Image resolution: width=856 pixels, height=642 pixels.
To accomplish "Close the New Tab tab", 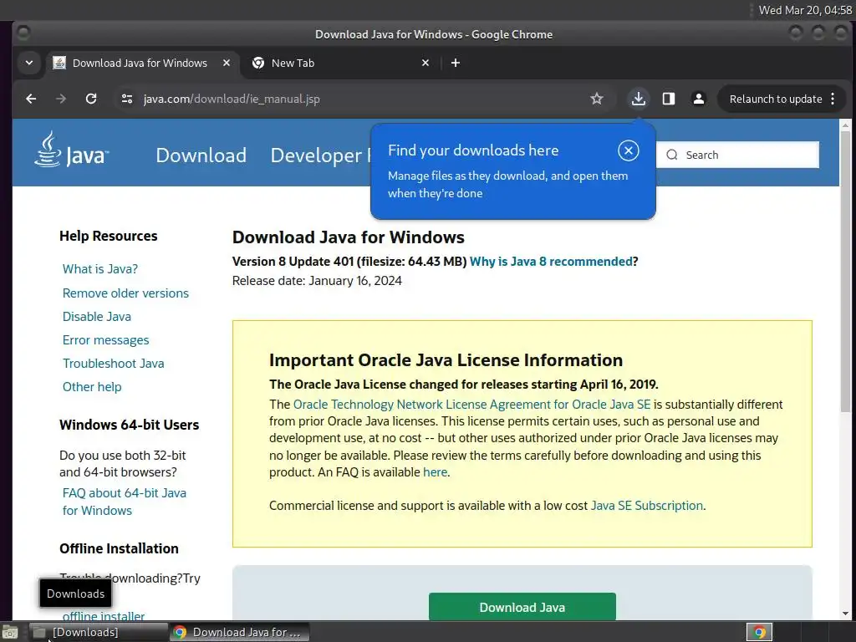I will coord(425,64).
